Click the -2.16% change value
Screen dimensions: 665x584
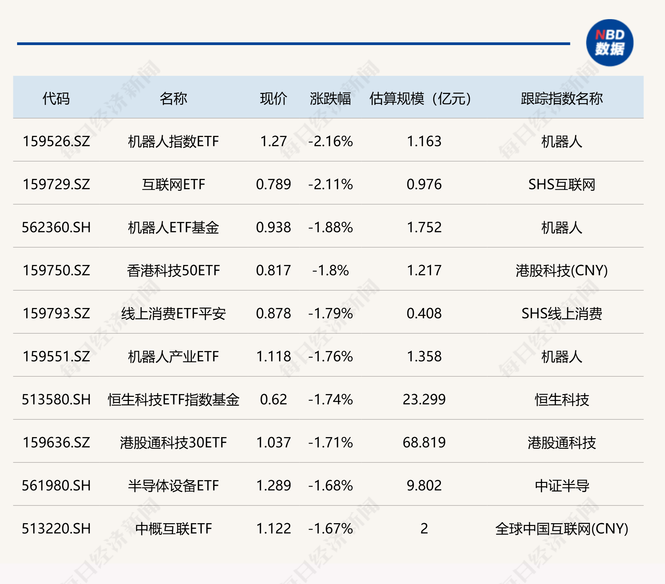[330, 141]
